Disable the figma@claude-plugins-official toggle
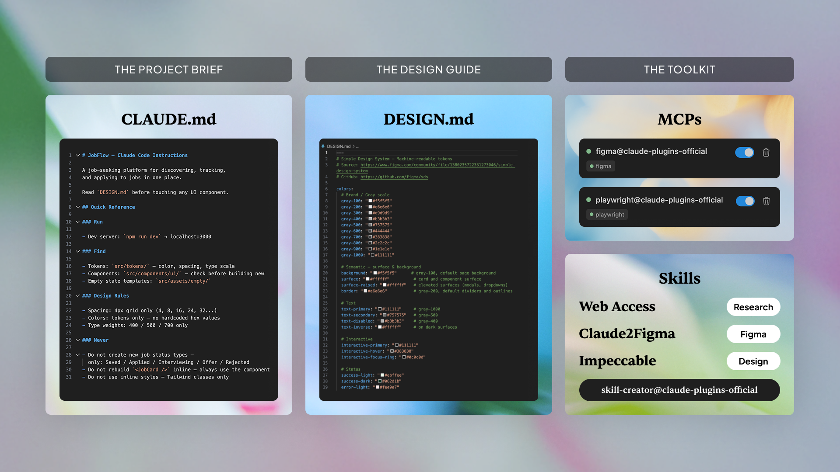Image resolution: width=840 pixels, height=472 pixels. coord(745,153)
